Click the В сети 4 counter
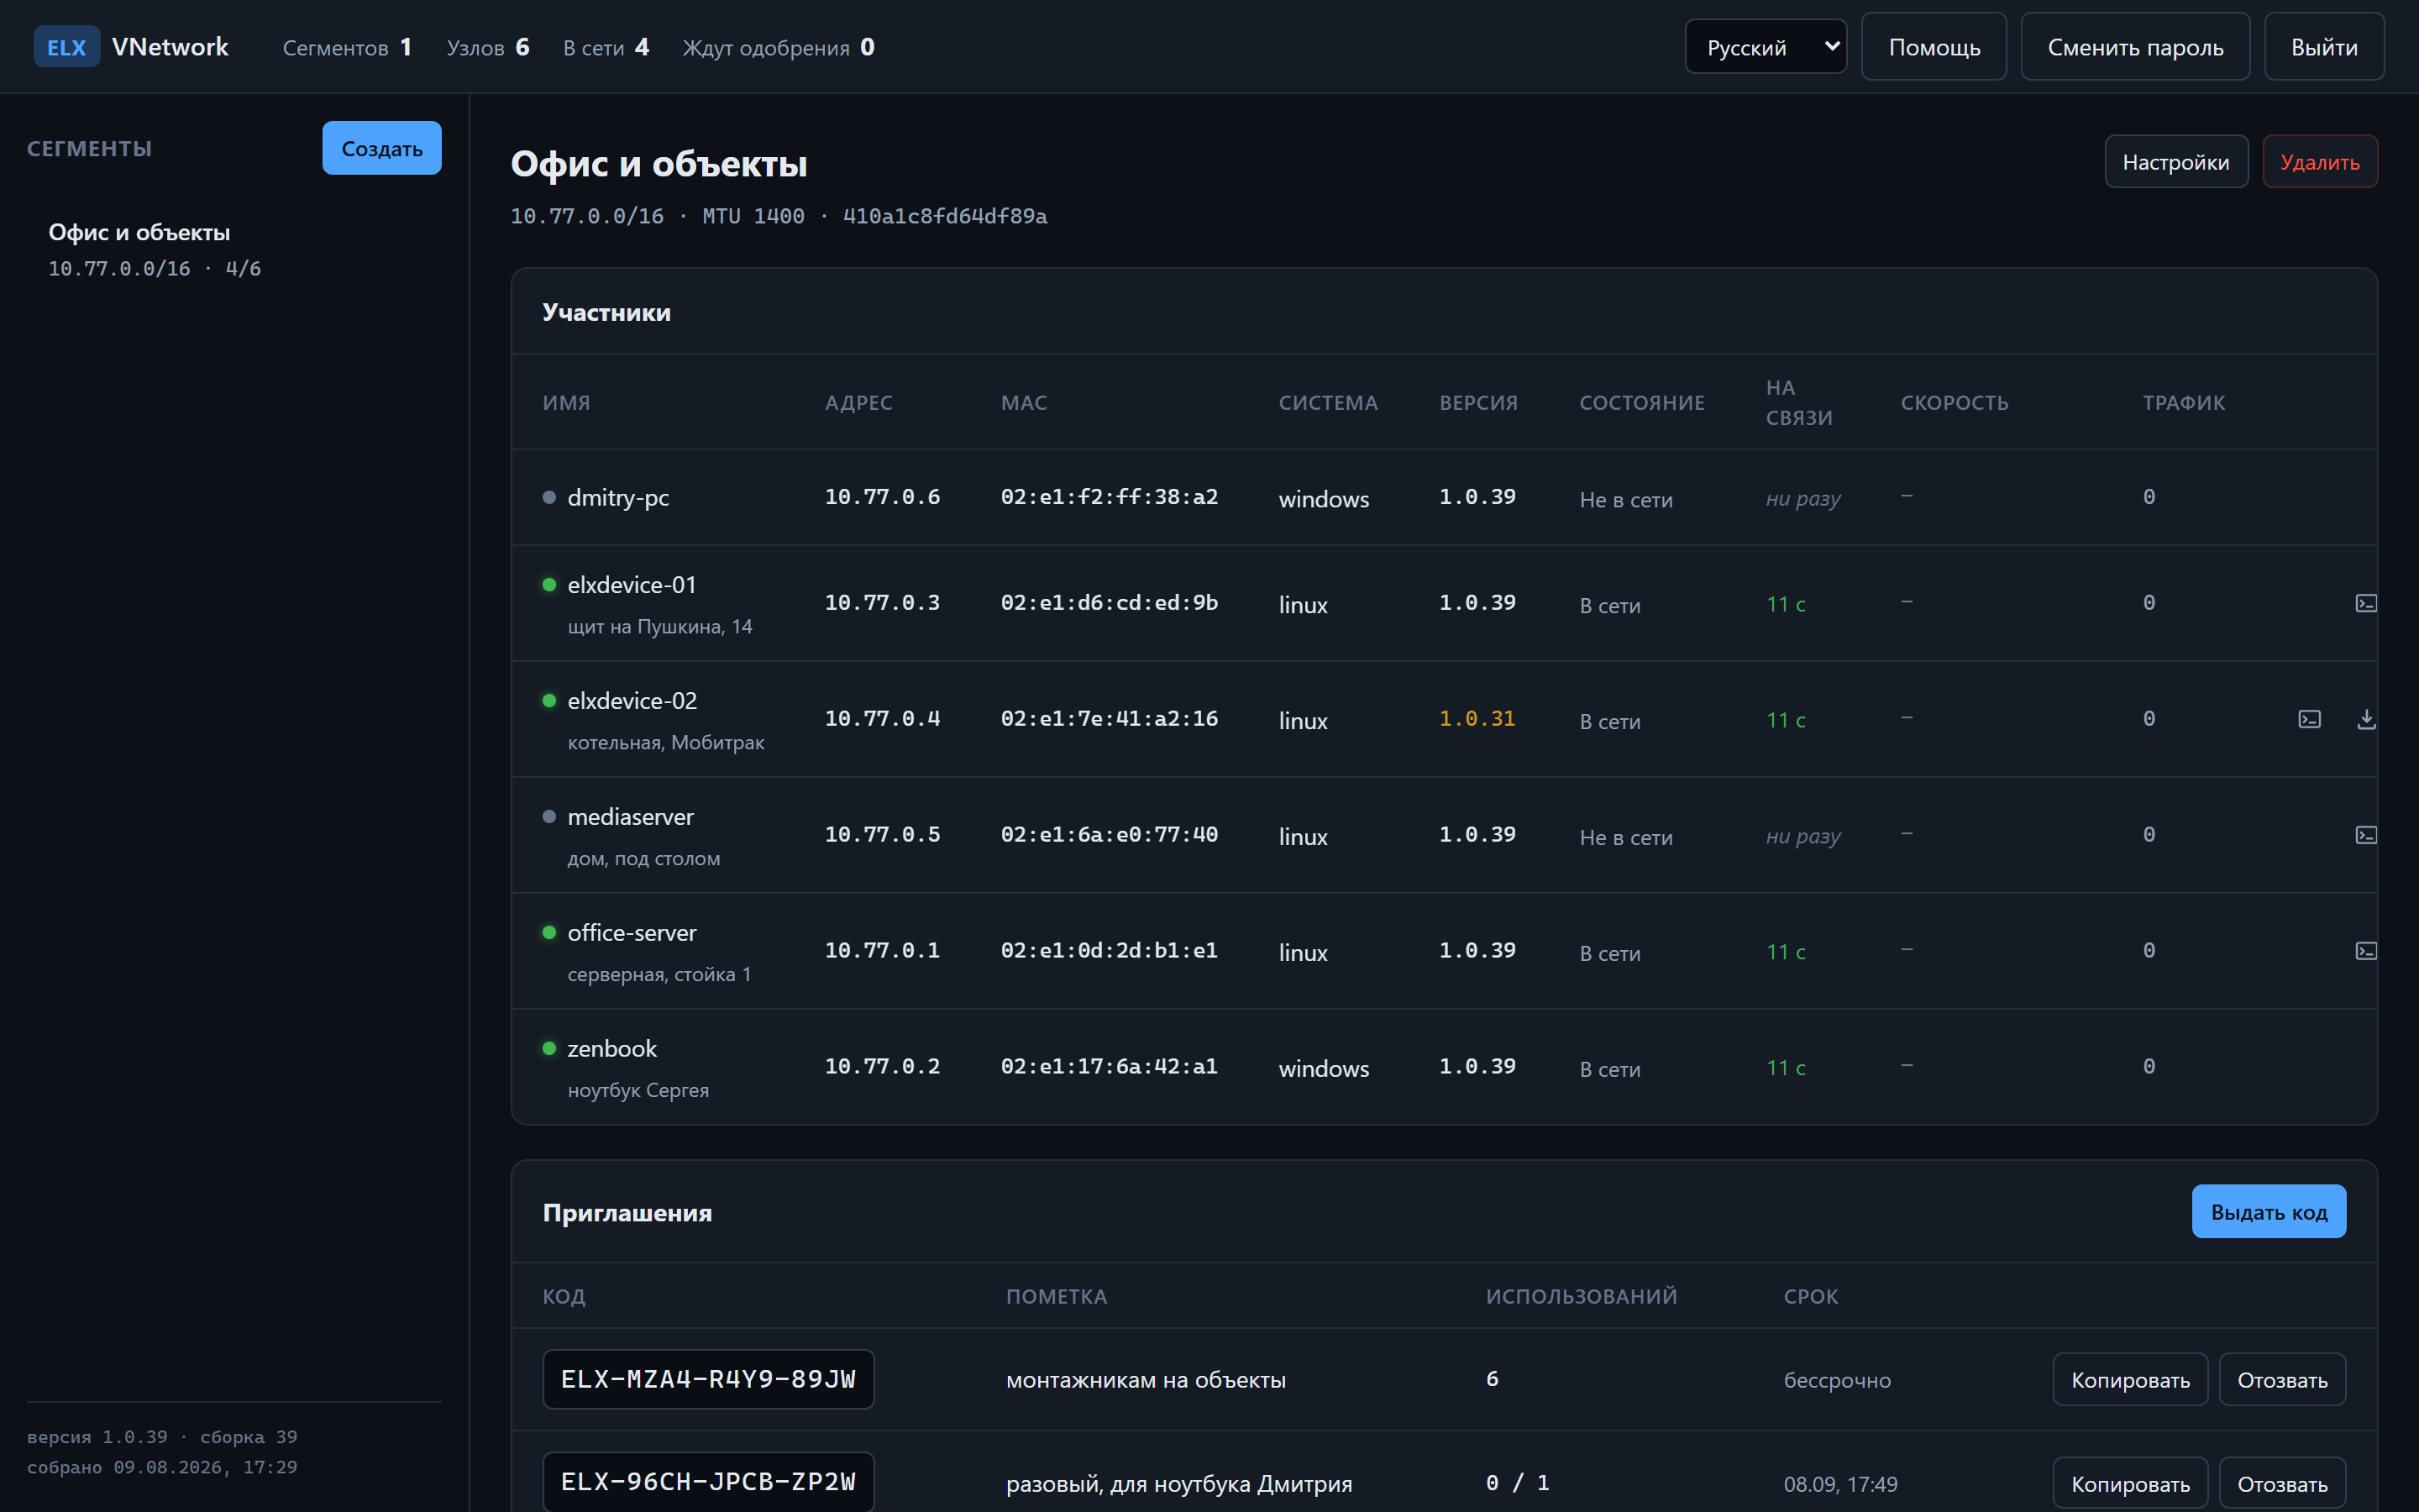Viewport: 2419px width, 1512px height. point(606,47)
